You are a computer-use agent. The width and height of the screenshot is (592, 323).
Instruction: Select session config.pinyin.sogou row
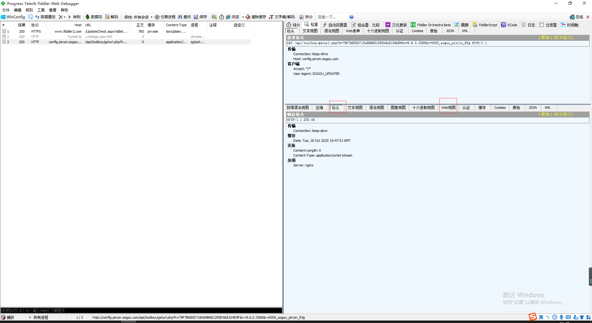click(126, 42)
